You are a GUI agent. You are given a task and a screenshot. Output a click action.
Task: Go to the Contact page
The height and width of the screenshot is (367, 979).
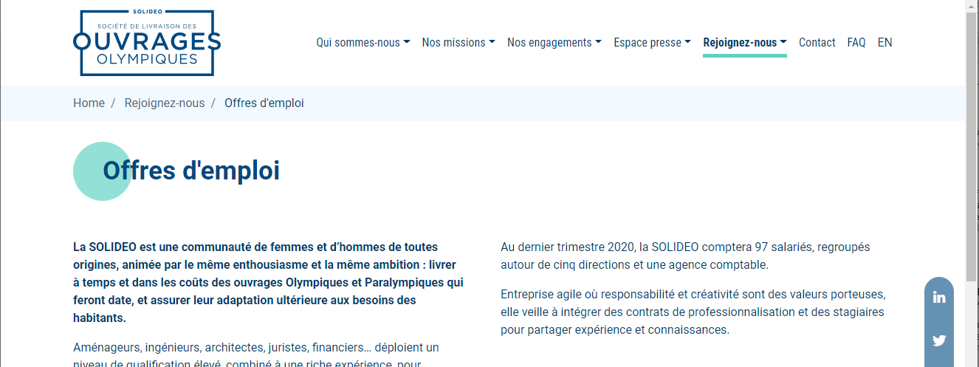(x=817, y=43)
